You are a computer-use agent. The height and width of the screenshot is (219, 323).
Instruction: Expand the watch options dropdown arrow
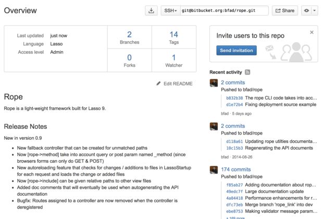314,10
